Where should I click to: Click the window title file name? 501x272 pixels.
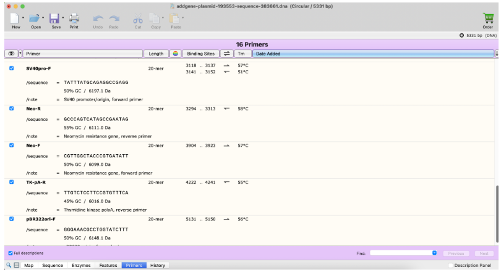[232, 6]
